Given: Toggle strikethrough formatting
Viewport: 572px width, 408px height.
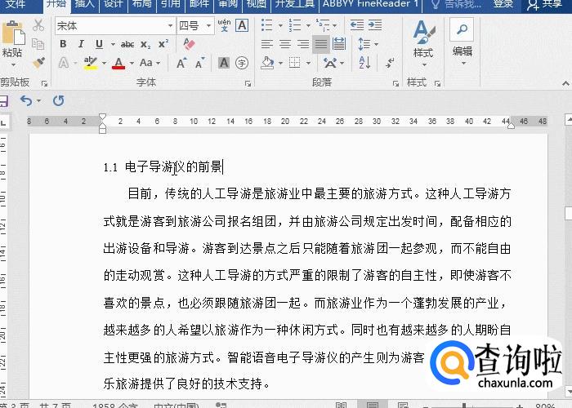Looking at the screenshot, I should click(x=127, y=44).
